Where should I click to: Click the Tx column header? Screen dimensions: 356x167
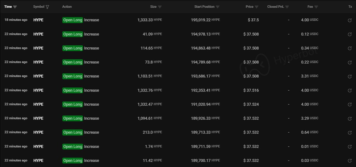pyautogui.click(x=350, y=7)
